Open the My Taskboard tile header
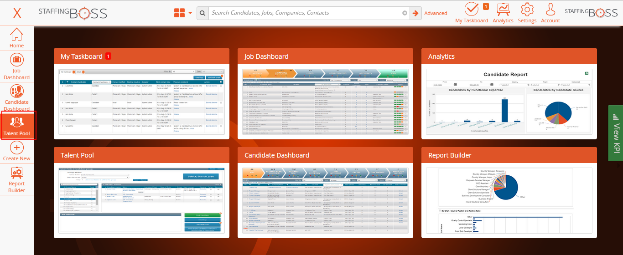 coord(141,56)
